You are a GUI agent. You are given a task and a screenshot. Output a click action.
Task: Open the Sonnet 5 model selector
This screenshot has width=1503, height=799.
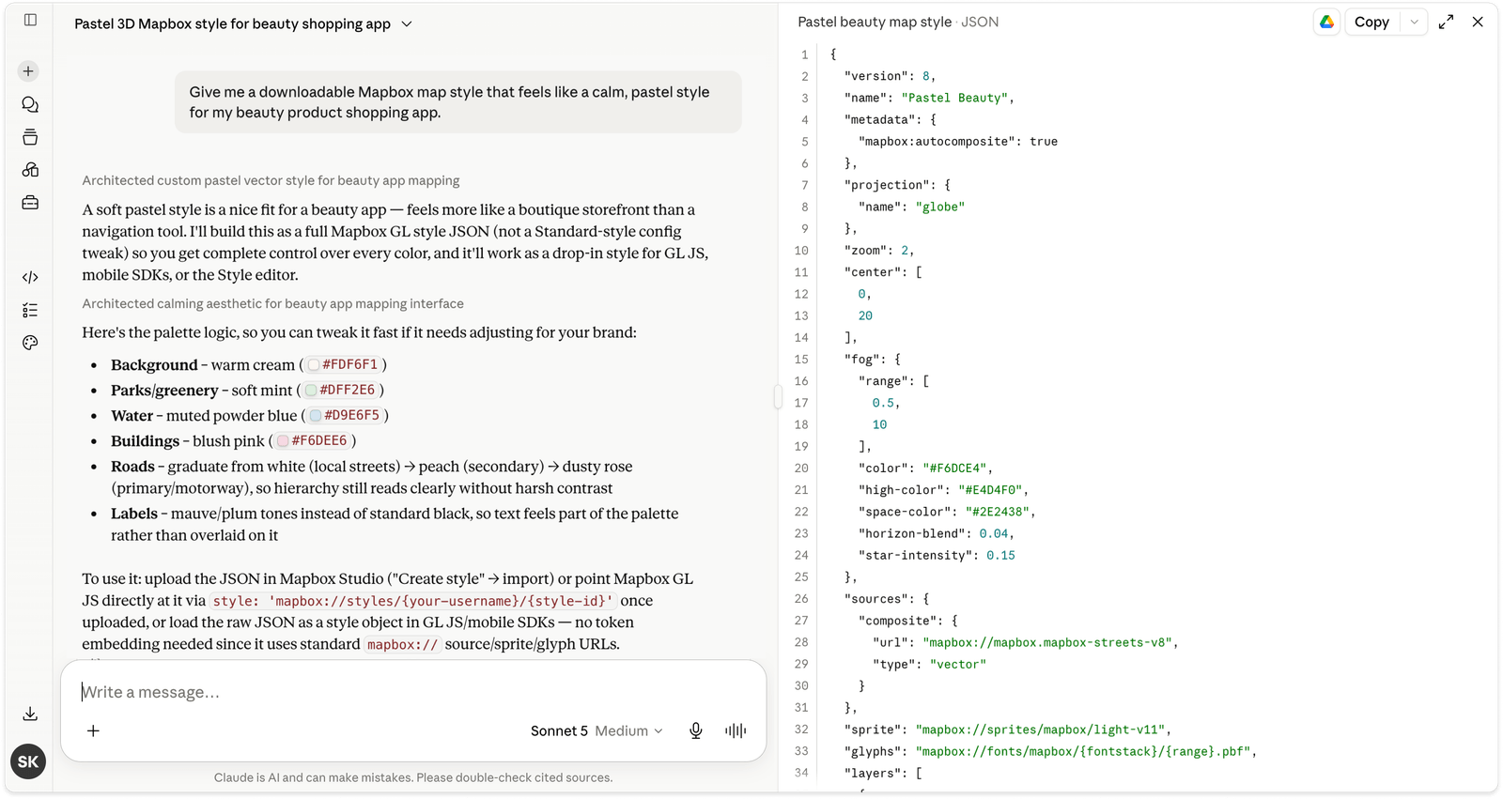click(x=597, y=730)
